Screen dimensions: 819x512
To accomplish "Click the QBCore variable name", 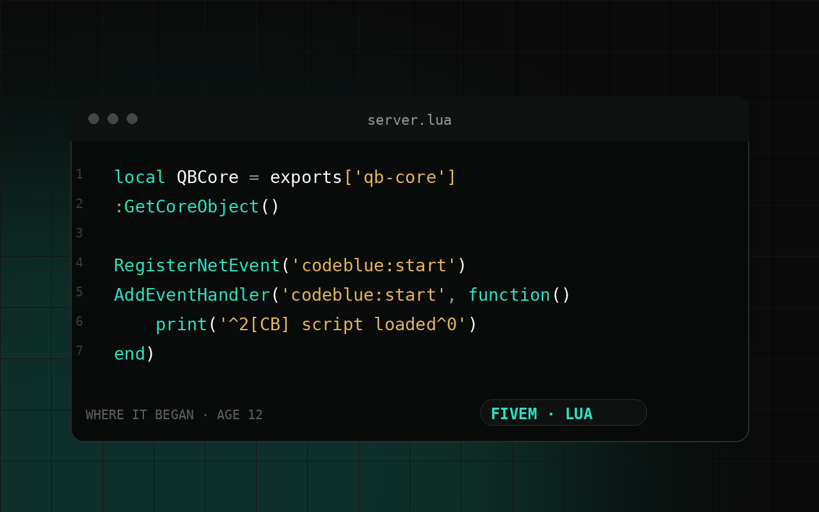I will (x=207, y=177).
